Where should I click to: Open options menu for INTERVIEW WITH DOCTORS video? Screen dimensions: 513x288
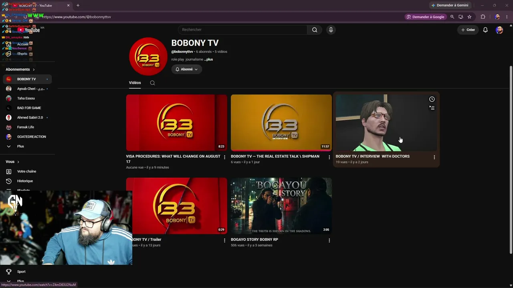tap(434, 157)
